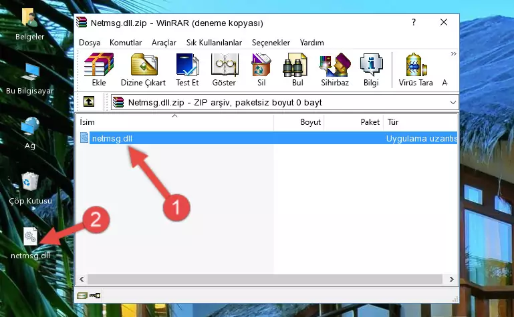
Task: Click the help question mark button
Action: point(414,22)
